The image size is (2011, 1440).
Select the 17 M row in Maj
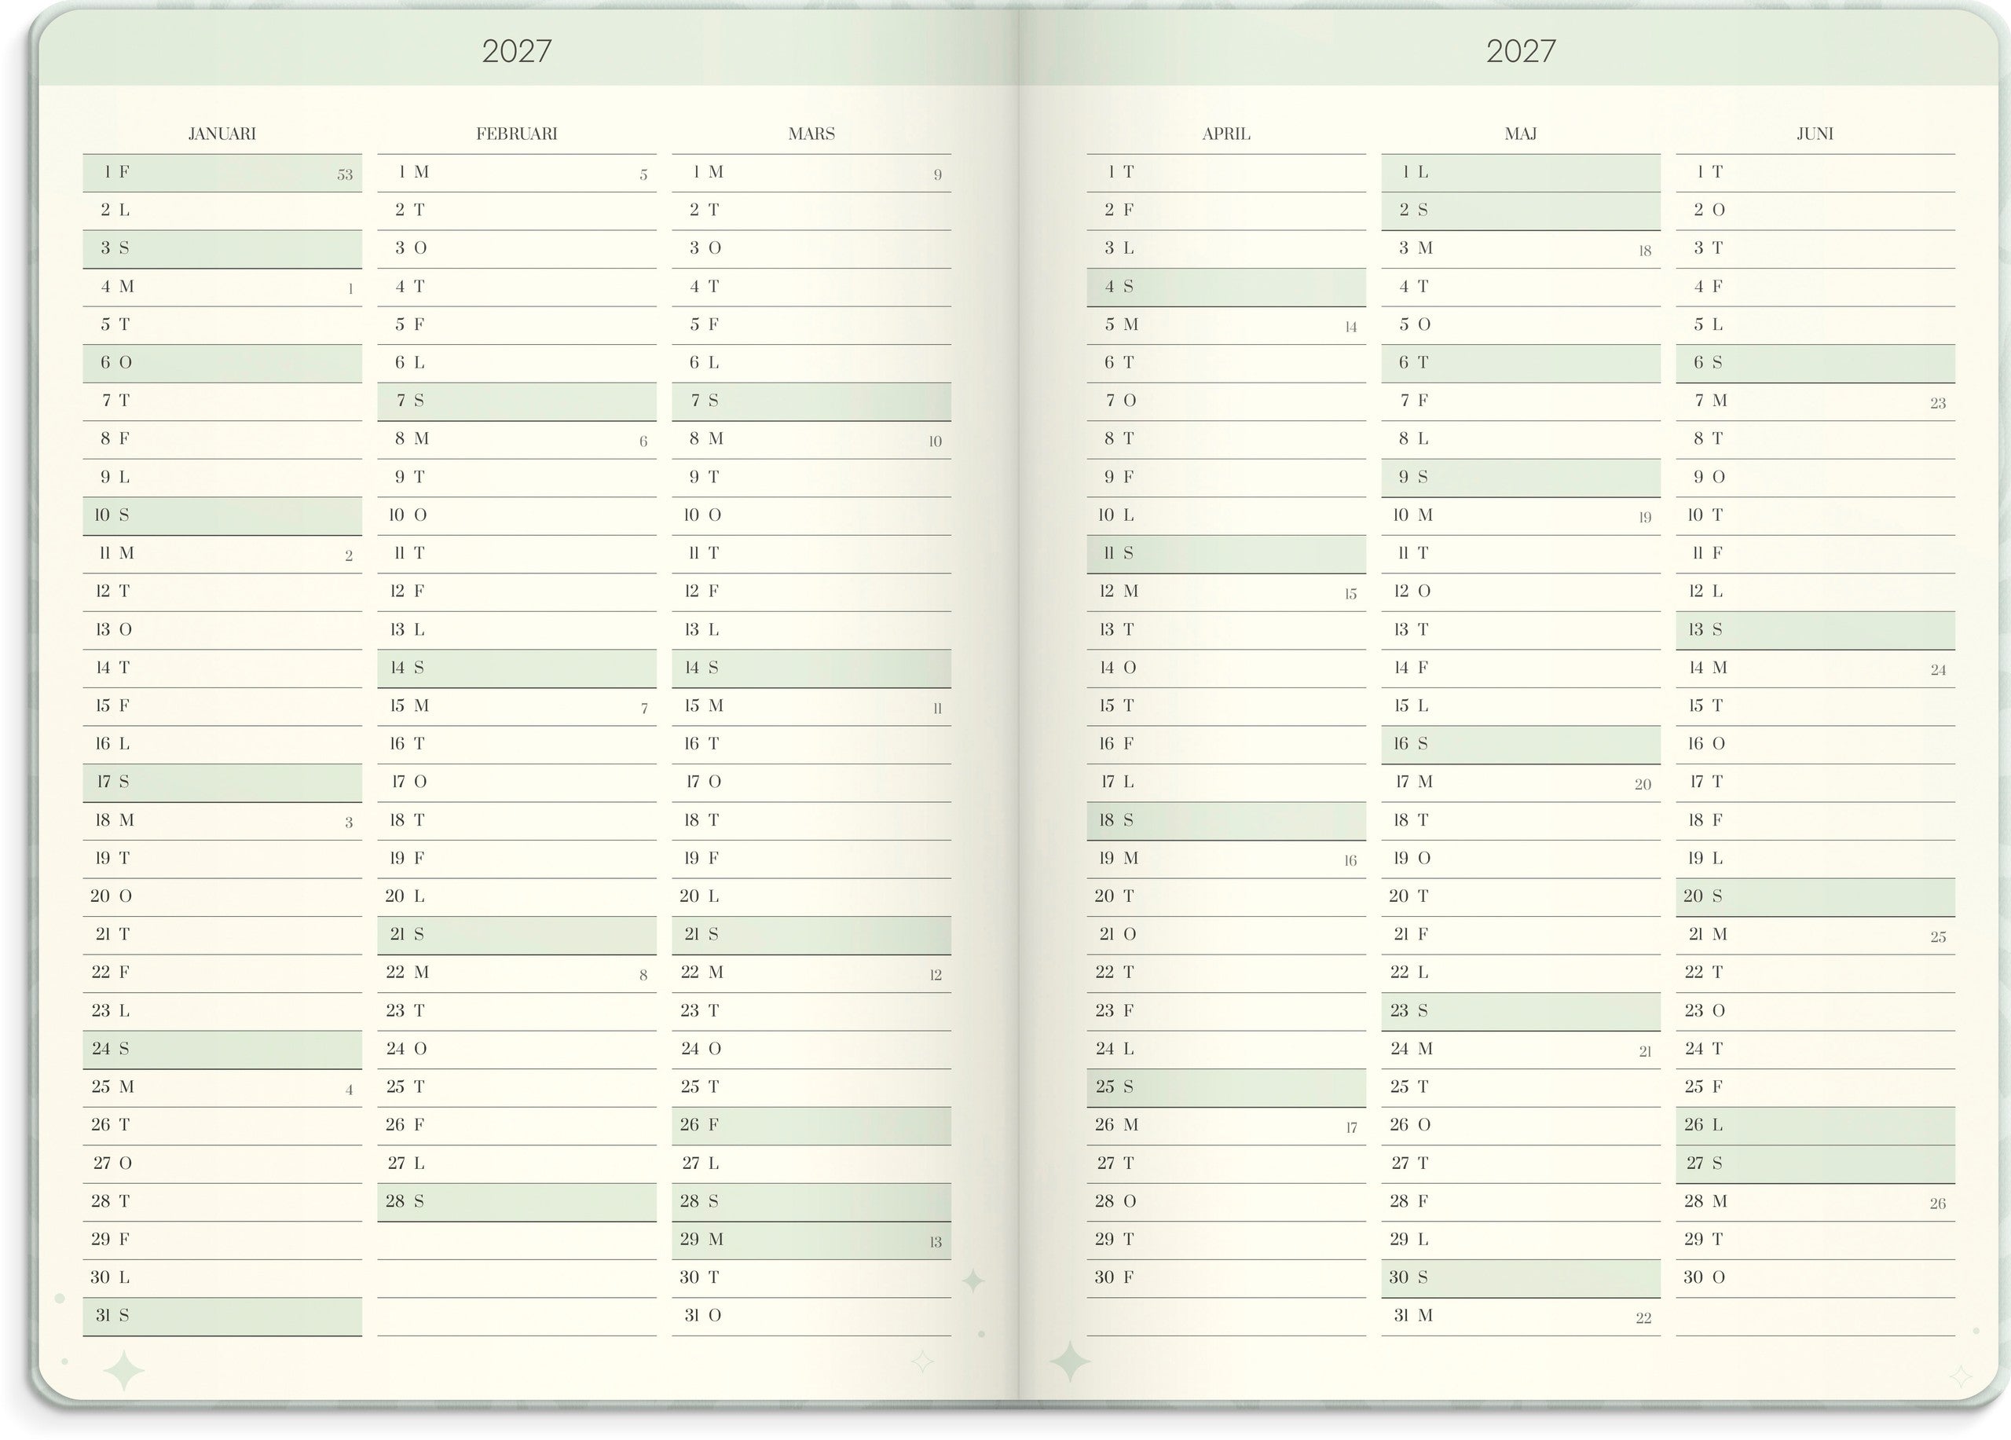point(1521,783)
